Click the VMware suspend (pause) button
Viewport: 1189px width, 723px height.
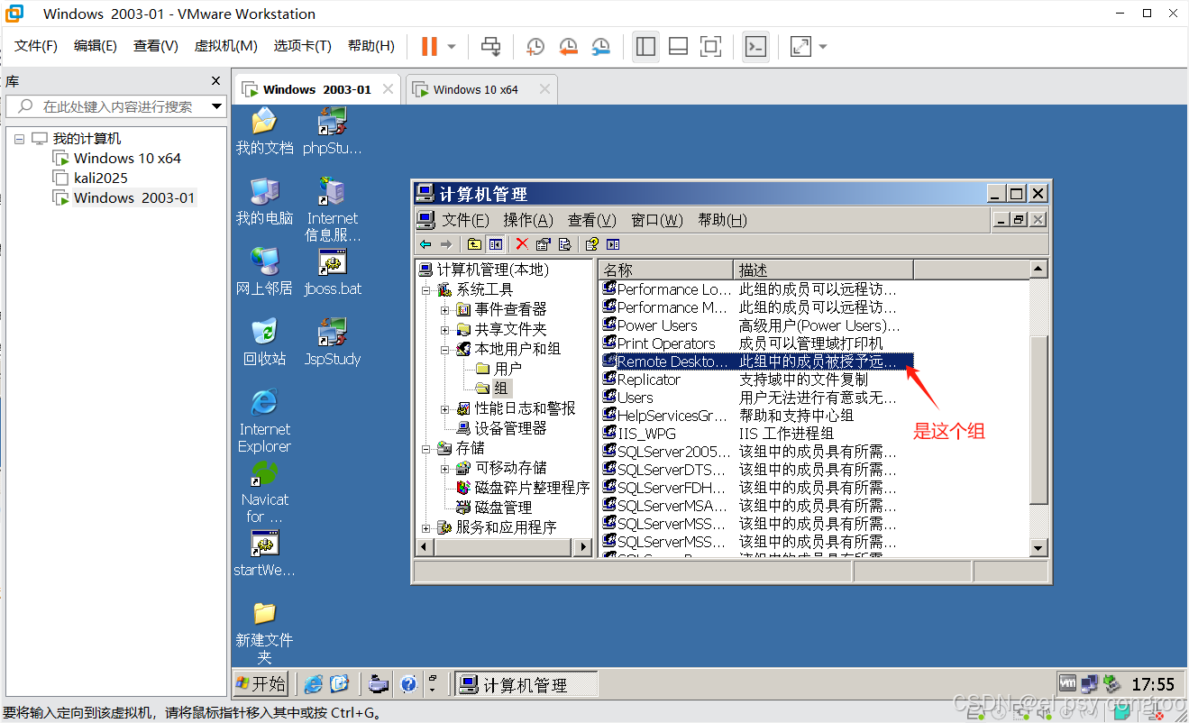click(x=429, y=46)
